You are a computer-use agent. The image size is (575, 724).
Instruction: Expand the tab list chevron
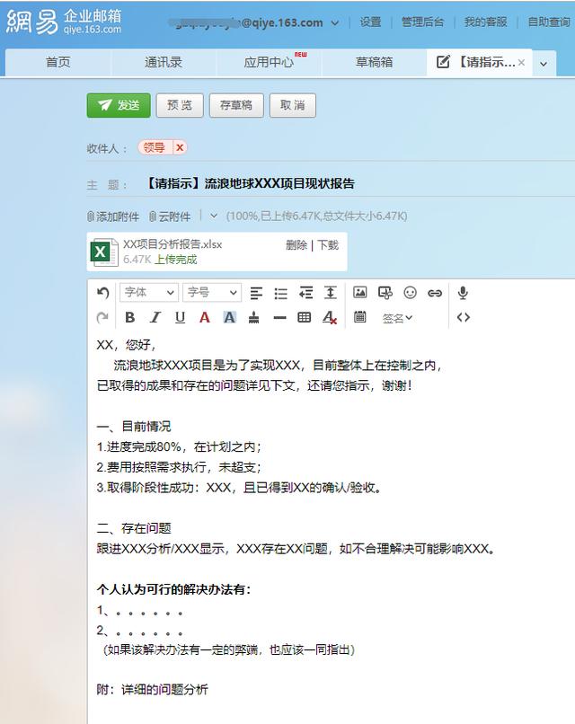(x=544, y=64)
